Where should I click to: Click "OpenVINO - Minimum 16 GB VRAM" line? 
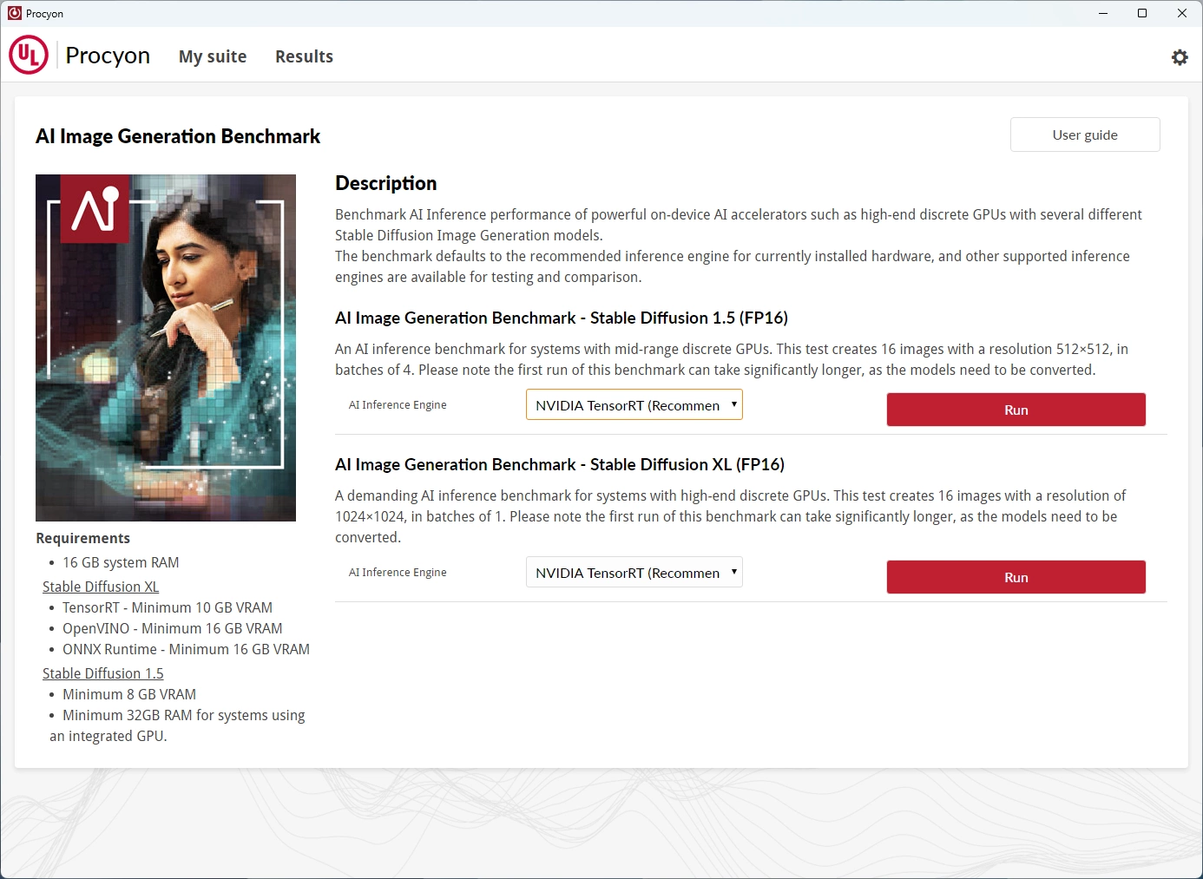(x=173, y=628)
